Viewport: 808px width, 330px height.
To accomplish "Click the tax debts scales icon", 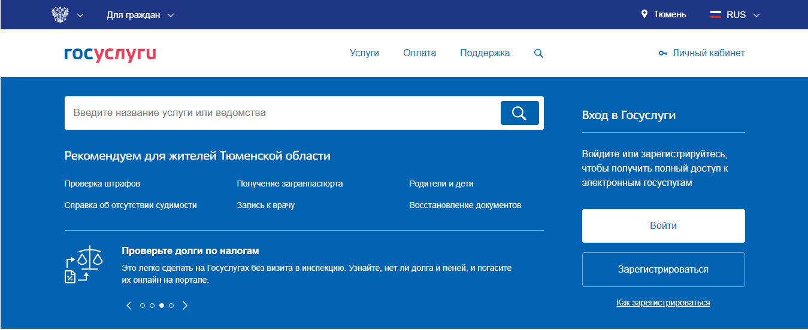I will (83, 264).
